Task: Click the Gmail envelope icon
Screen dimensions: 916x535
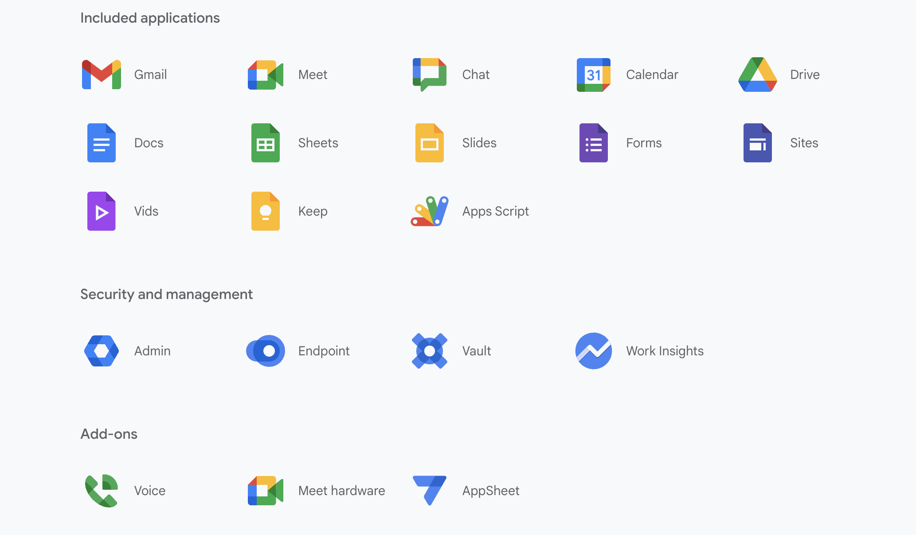Action: pyautogui.click(x=102, y=75)
